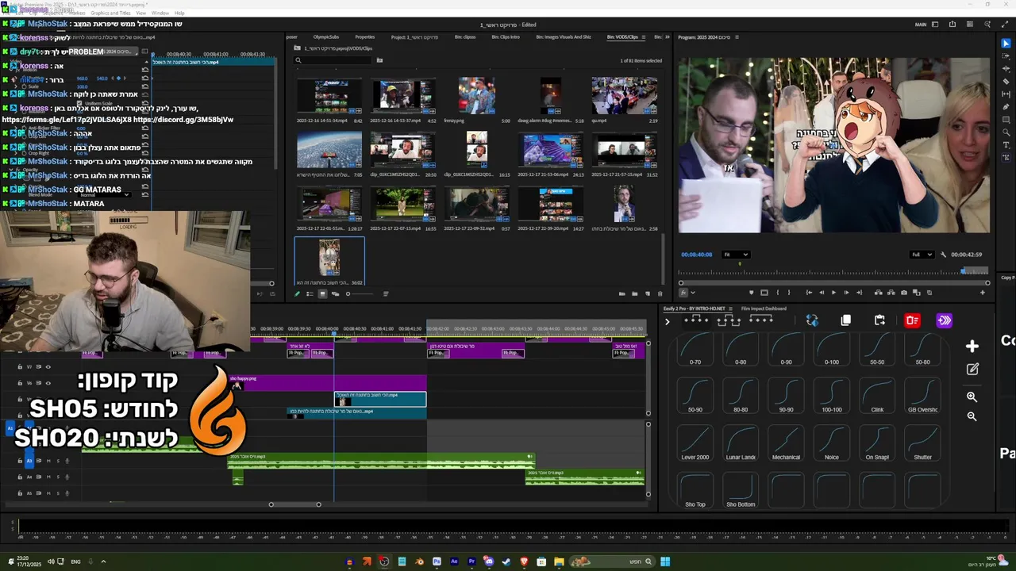Solo audio track A3

pyautogui.click(x=58, y=461)
